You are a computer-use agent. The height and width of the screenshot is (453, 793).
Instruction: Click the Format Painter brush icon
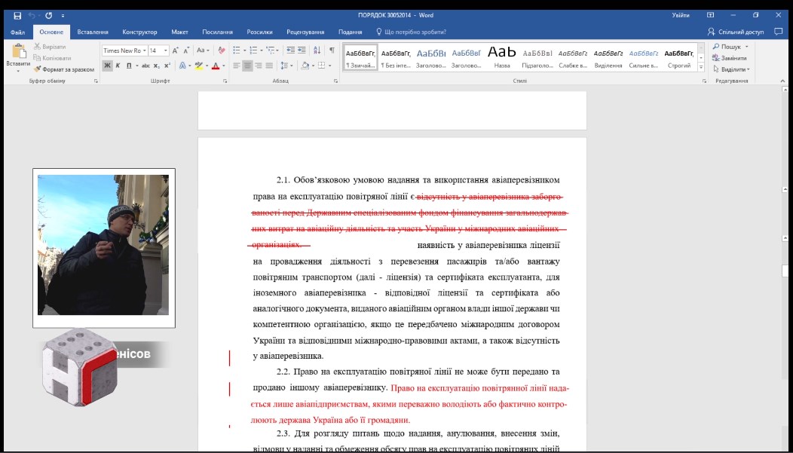coord(37,69)
